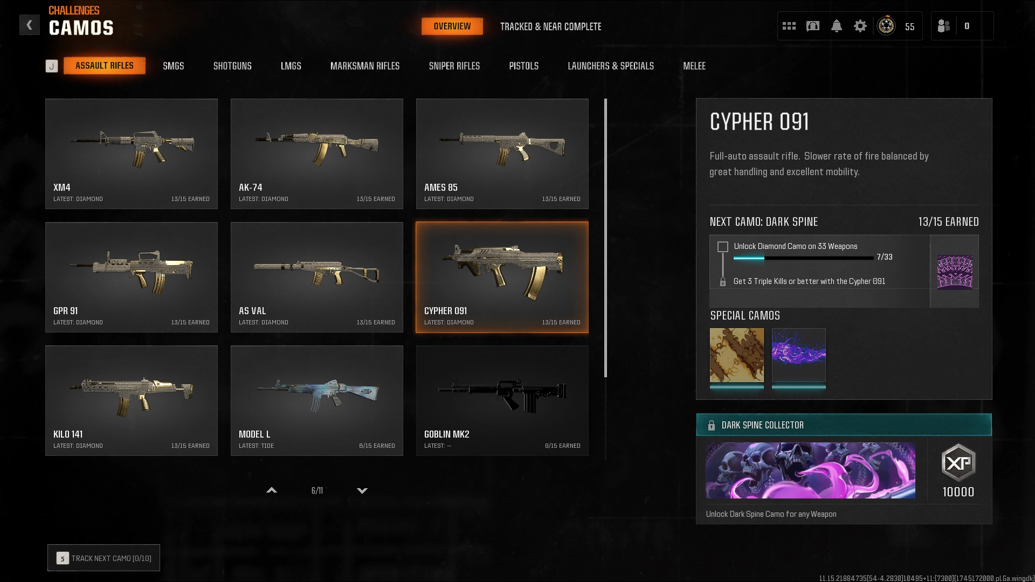
Task: Click the locked Dark Spine Collector header
Action: (844, 425)
